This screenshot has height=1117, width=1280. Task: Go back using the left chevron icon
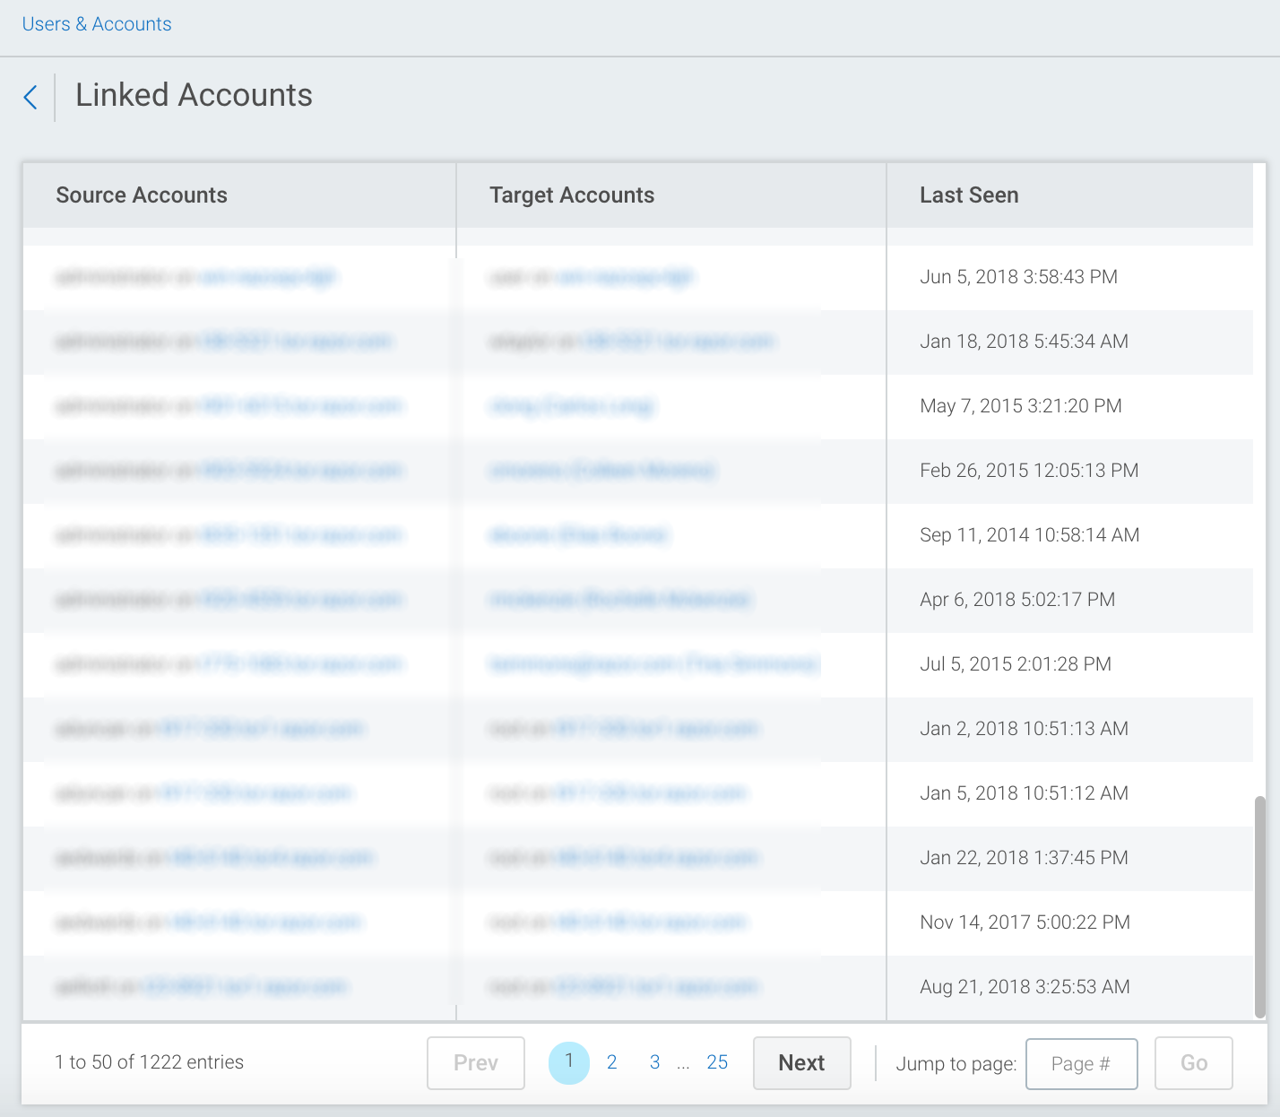coord(30,97)
